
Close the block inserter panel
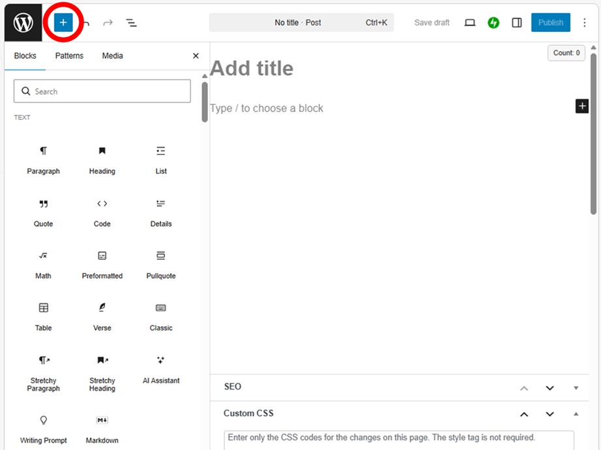pos(196,56)
